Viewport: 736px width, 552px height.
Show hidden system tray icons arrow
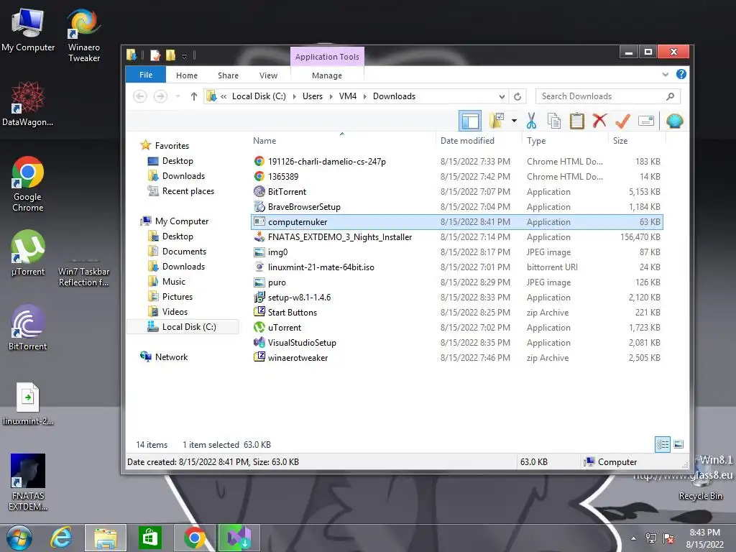coord(634,538)
